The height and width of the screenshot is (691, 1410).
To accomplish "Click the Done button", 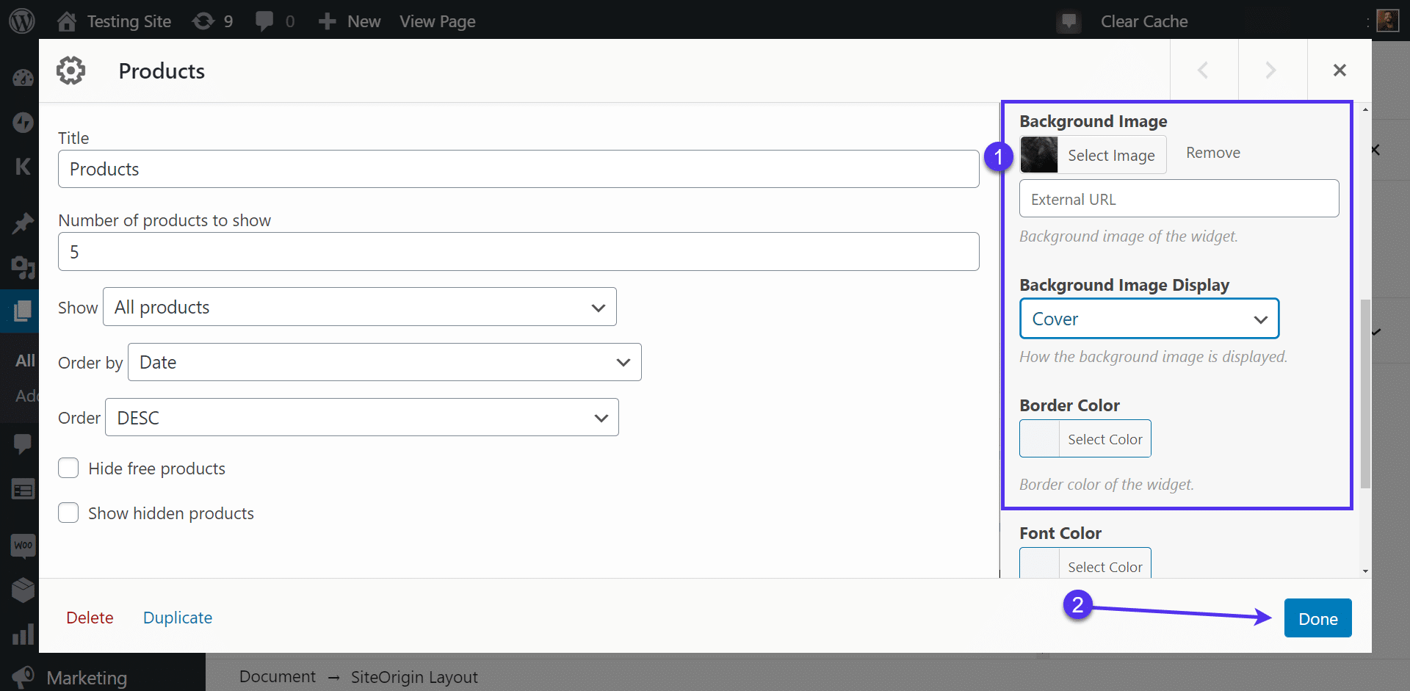I will pyautogui.click(x=1317, y=618).
